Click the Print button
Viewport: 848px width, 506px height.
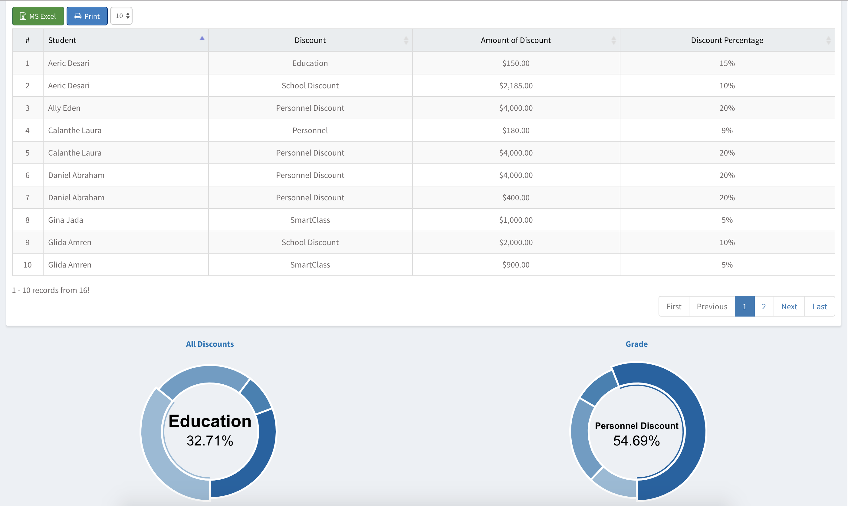tap(87, 16)
